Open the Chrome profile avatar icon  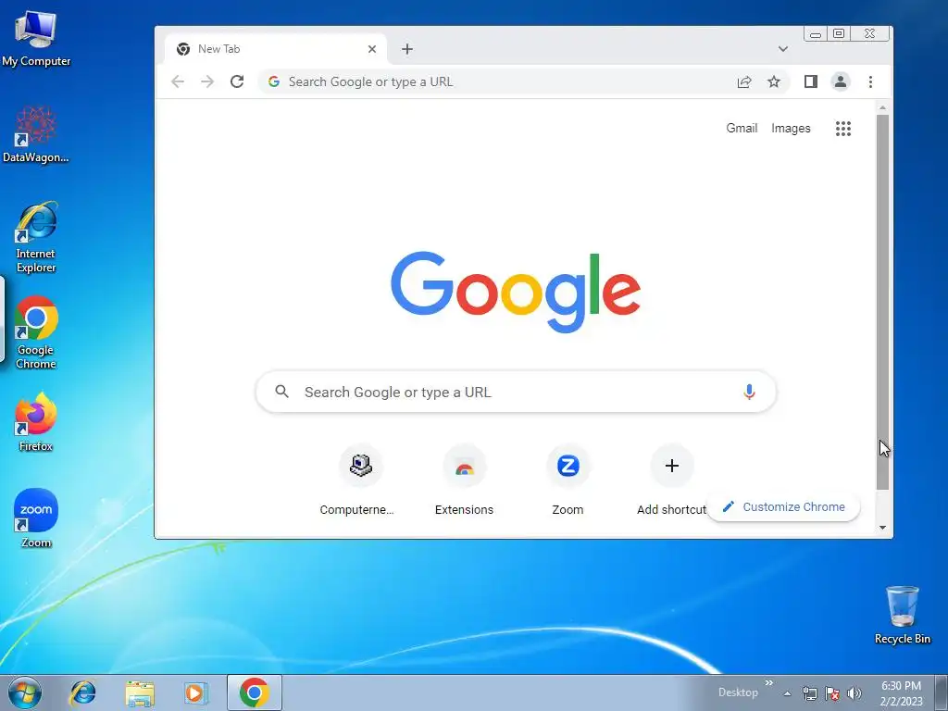click(x=841, y=81)
